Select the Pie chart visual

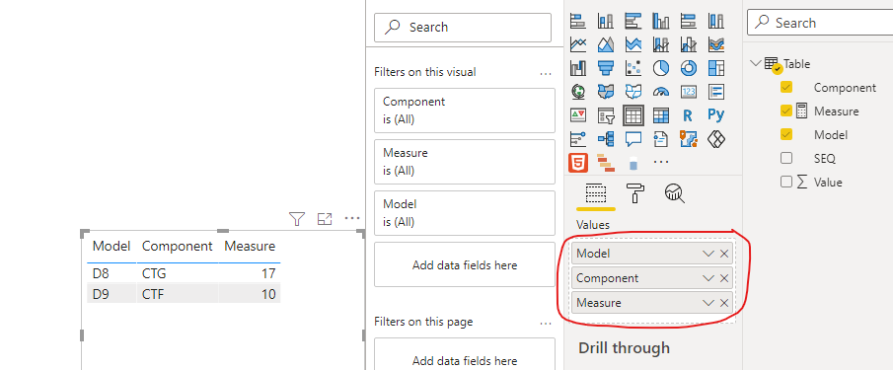point(661,68)
